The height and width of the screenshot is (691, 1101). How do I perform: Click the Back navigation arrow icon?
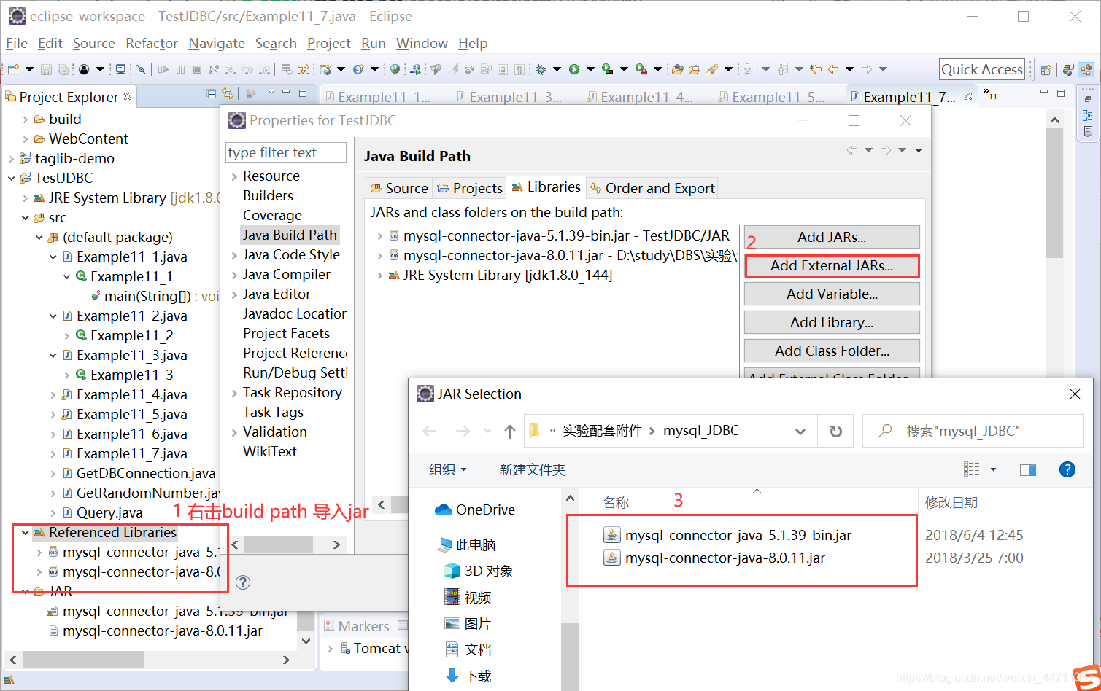click(x=833, y=69)
